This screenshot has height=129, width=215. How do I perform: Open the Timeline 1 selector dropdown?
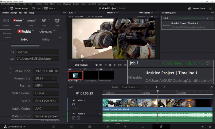click(117, 13)
